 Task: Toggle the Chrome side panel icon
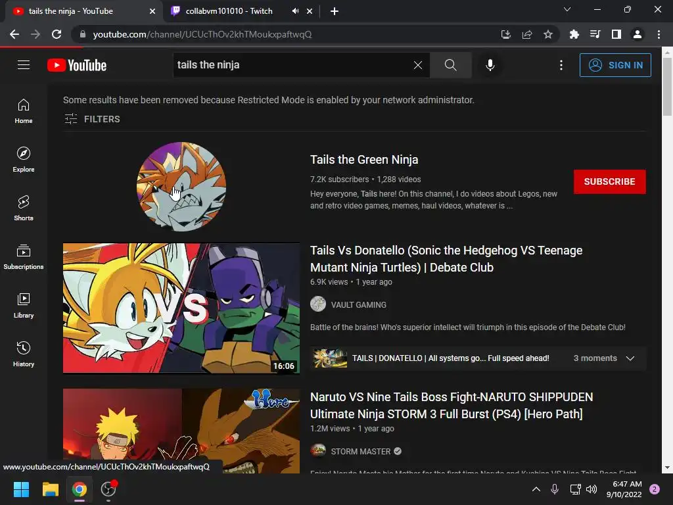click(x=616, y=34)
